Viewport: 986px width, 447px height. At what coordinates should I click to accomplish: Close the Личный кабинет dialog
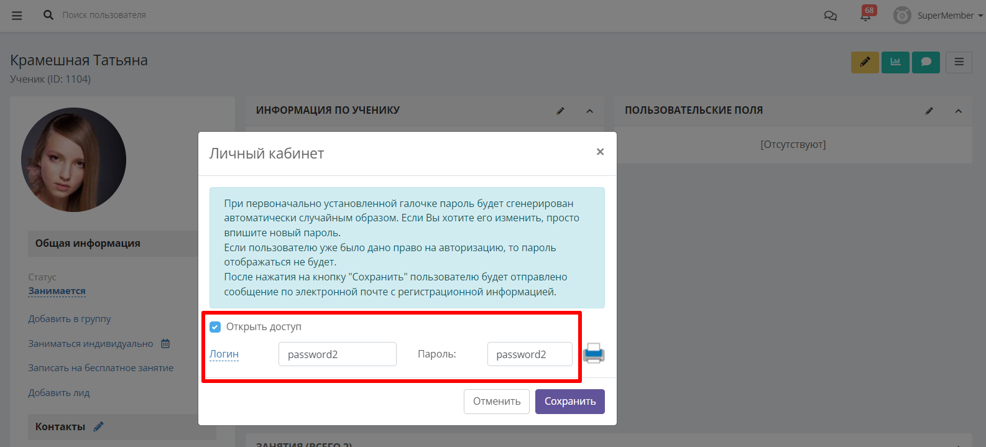coord(600,152)
